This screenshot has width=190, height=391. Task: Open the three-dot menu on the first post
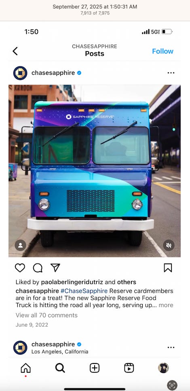[171, 73]
